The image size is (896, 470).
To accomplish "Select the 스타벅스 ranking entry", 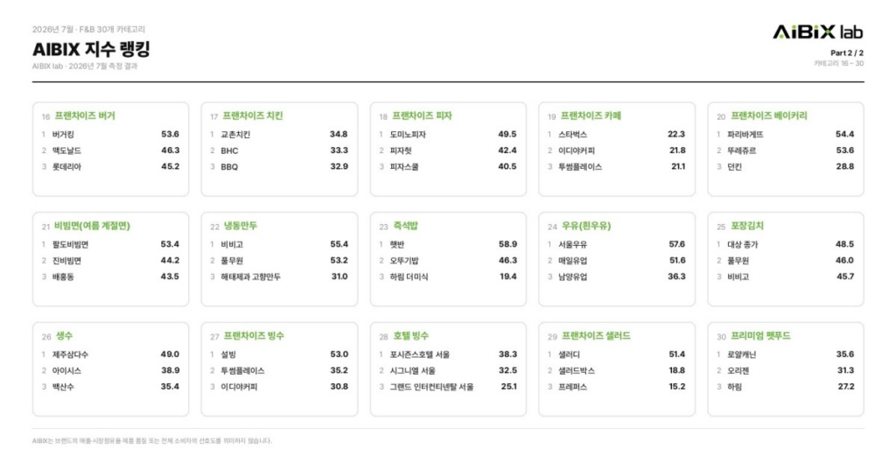I will pos(617,135).
